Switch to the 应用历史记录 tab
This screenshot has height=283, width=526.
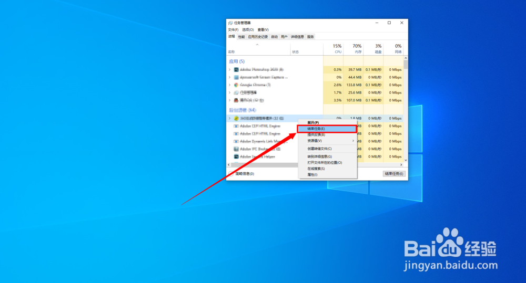[x=258, y=37]
